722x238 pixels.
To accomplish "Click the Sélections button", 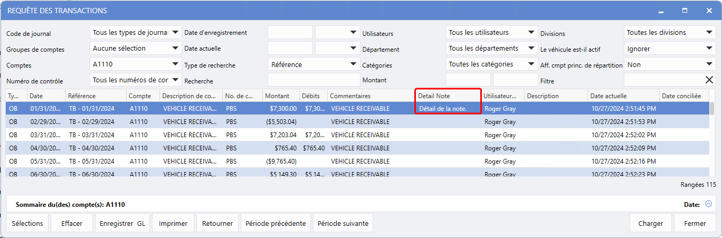I will (x=27, y=223).
